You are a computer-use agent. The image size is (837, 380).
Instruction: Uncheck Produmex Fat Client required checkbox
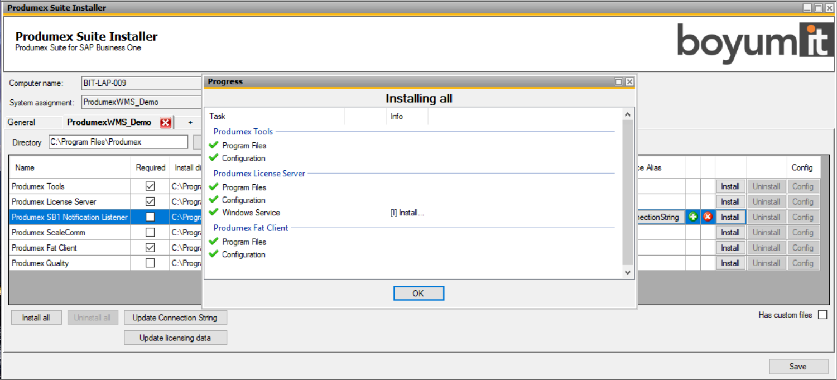[x=150, y=248]
